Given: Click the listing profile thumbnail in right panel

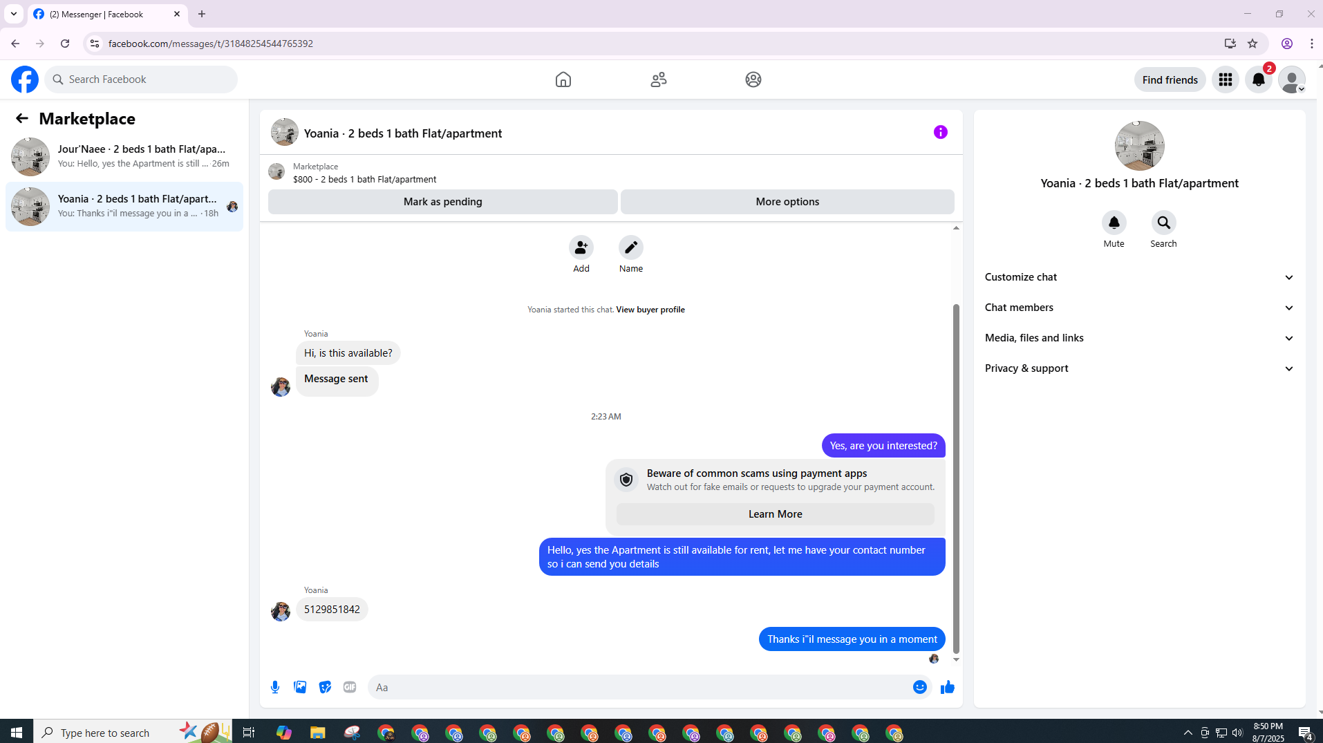Looking at the screenshot, I should click(x=1140, y=146).
